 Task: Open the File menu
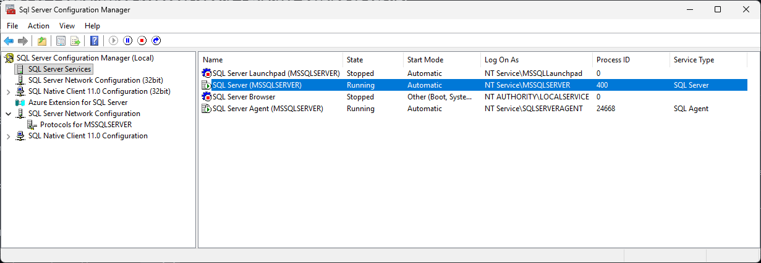pyautogui.click(x=12, y=26)
